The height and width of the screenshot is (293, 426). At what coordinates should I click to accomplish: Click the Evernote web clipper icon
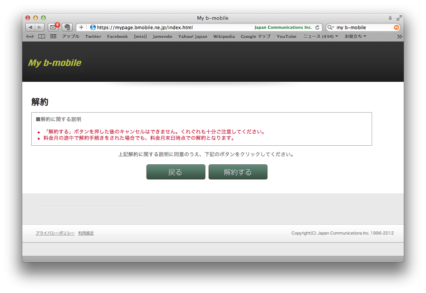[x=67, y=27]
